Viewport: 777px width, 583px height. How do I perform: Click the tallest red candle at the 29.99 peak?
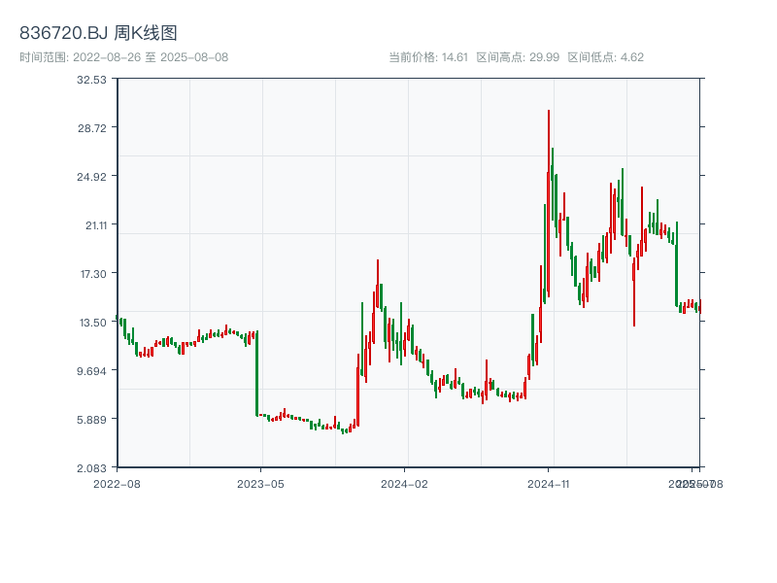pos(549,203)
